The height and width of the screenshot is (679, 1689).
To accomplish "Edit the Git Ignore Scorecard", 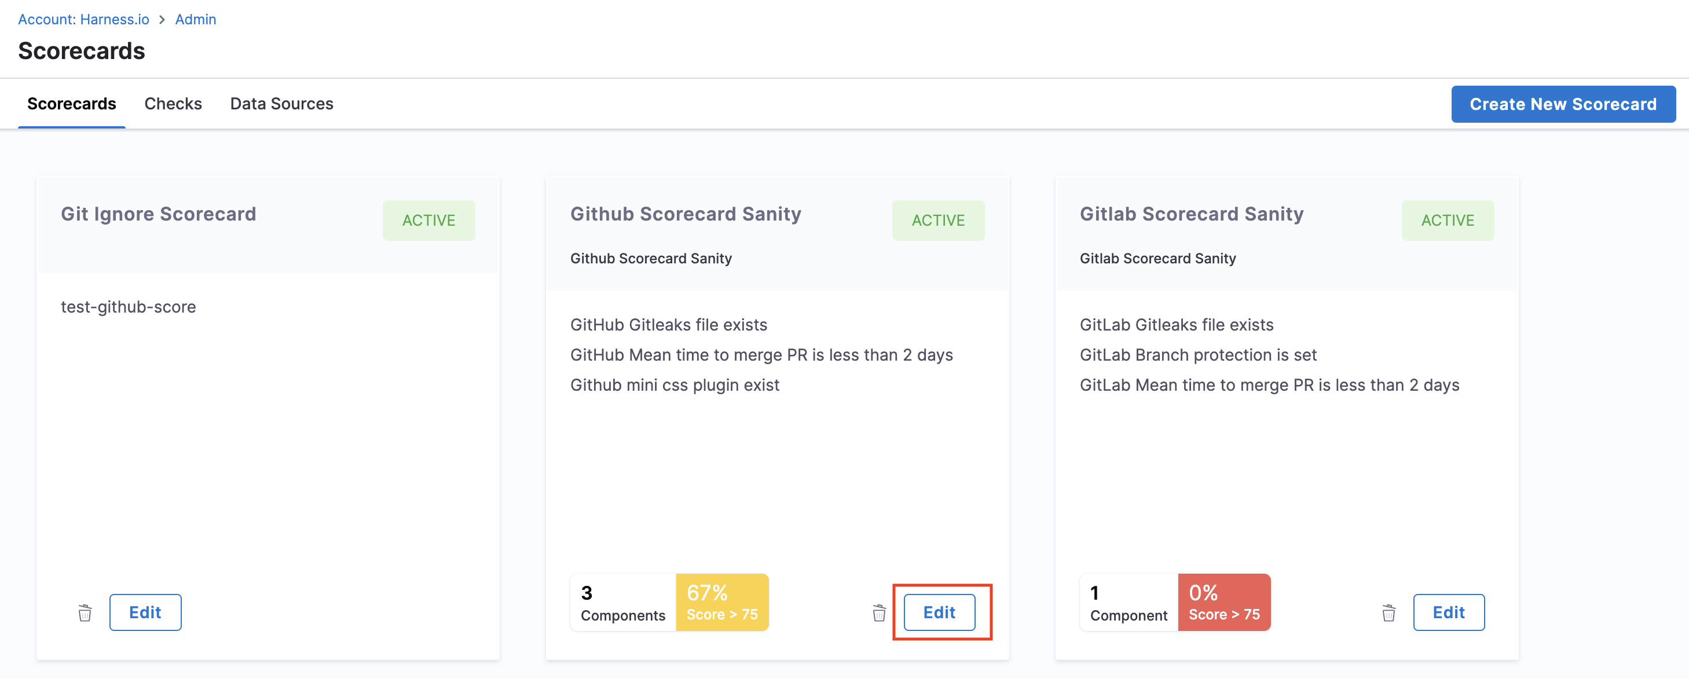I will (x=145, y=612).
